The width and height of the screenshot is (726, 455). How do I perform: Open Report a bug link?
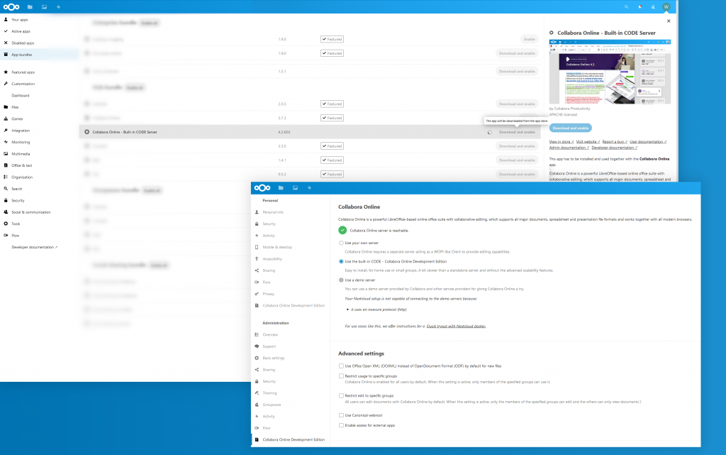615,142
